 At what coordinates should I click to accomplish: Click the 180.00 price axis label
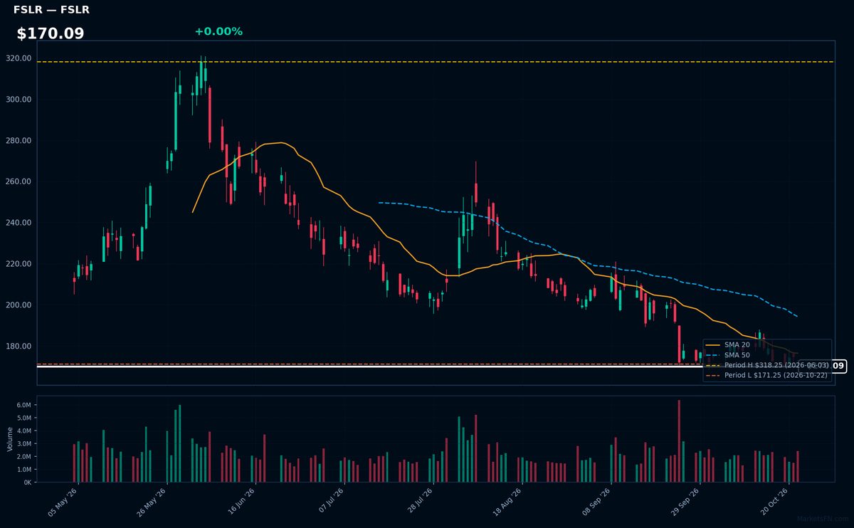pos(19,347)
